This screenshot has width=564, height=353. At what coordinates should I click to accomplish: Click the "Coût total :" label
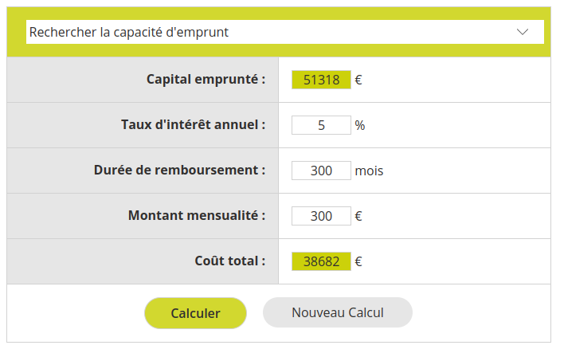tap(230, 261)
